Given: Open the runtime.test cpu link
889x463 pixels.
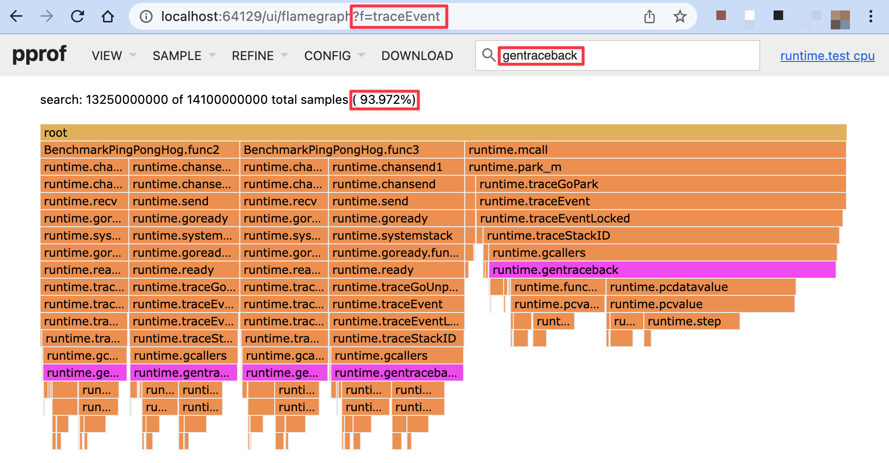Looking at the screenshot, I should [x=827, y=56].
